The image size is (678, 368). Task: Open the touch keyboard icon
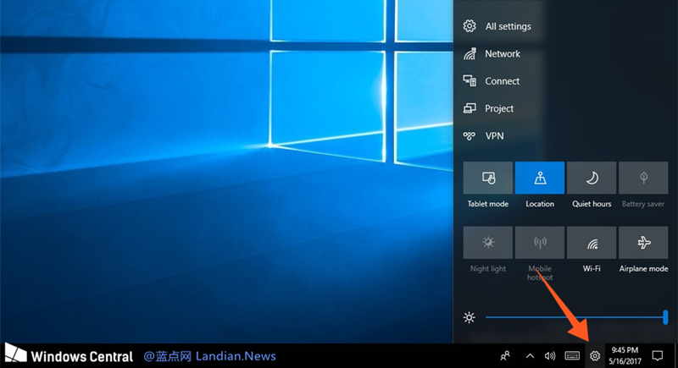click(572, 356)
